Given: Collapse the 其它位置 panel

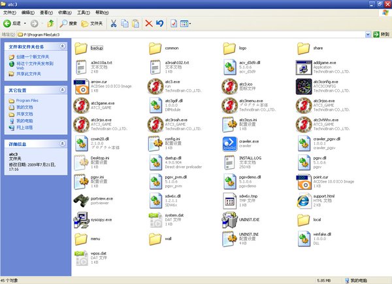Looking at the screenshot, I should point(62,90).
